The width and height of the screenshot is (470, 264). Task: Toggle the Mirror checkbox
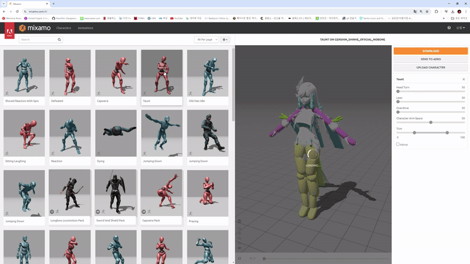(398, 144)
